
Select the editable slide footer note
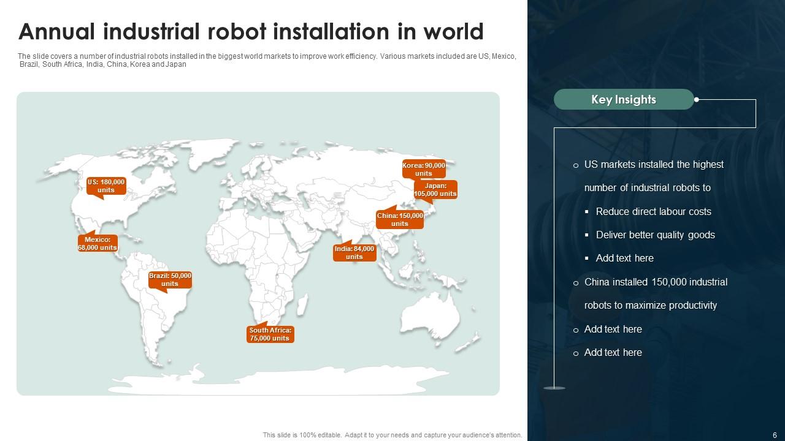coord(392,435)
